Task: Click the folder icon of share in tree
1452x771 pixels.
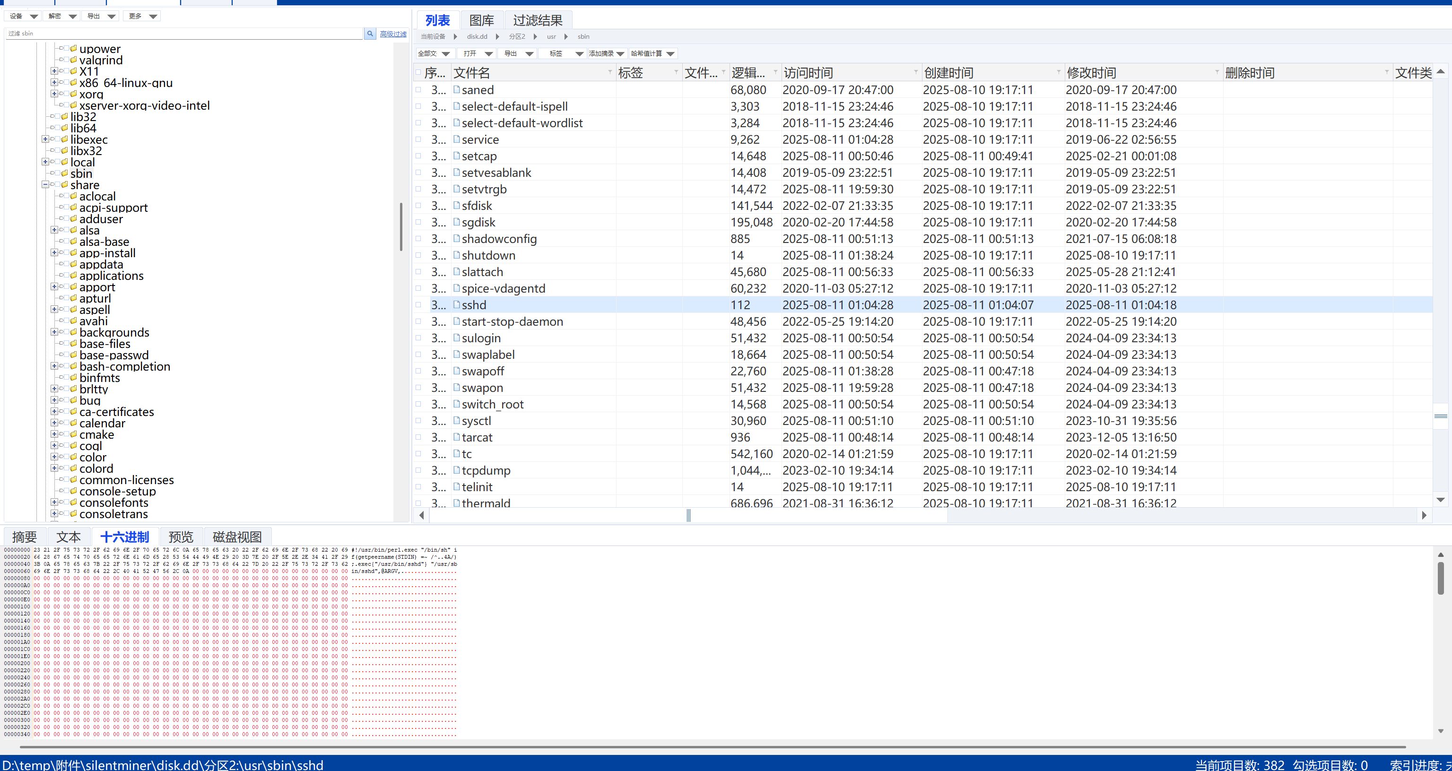Action: (x=64, y=185)
